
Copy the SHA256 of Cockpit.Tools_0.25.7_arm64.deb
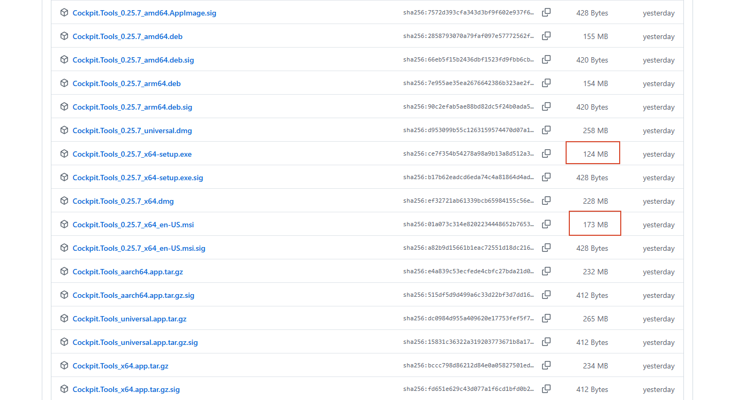tap(546, 83)
